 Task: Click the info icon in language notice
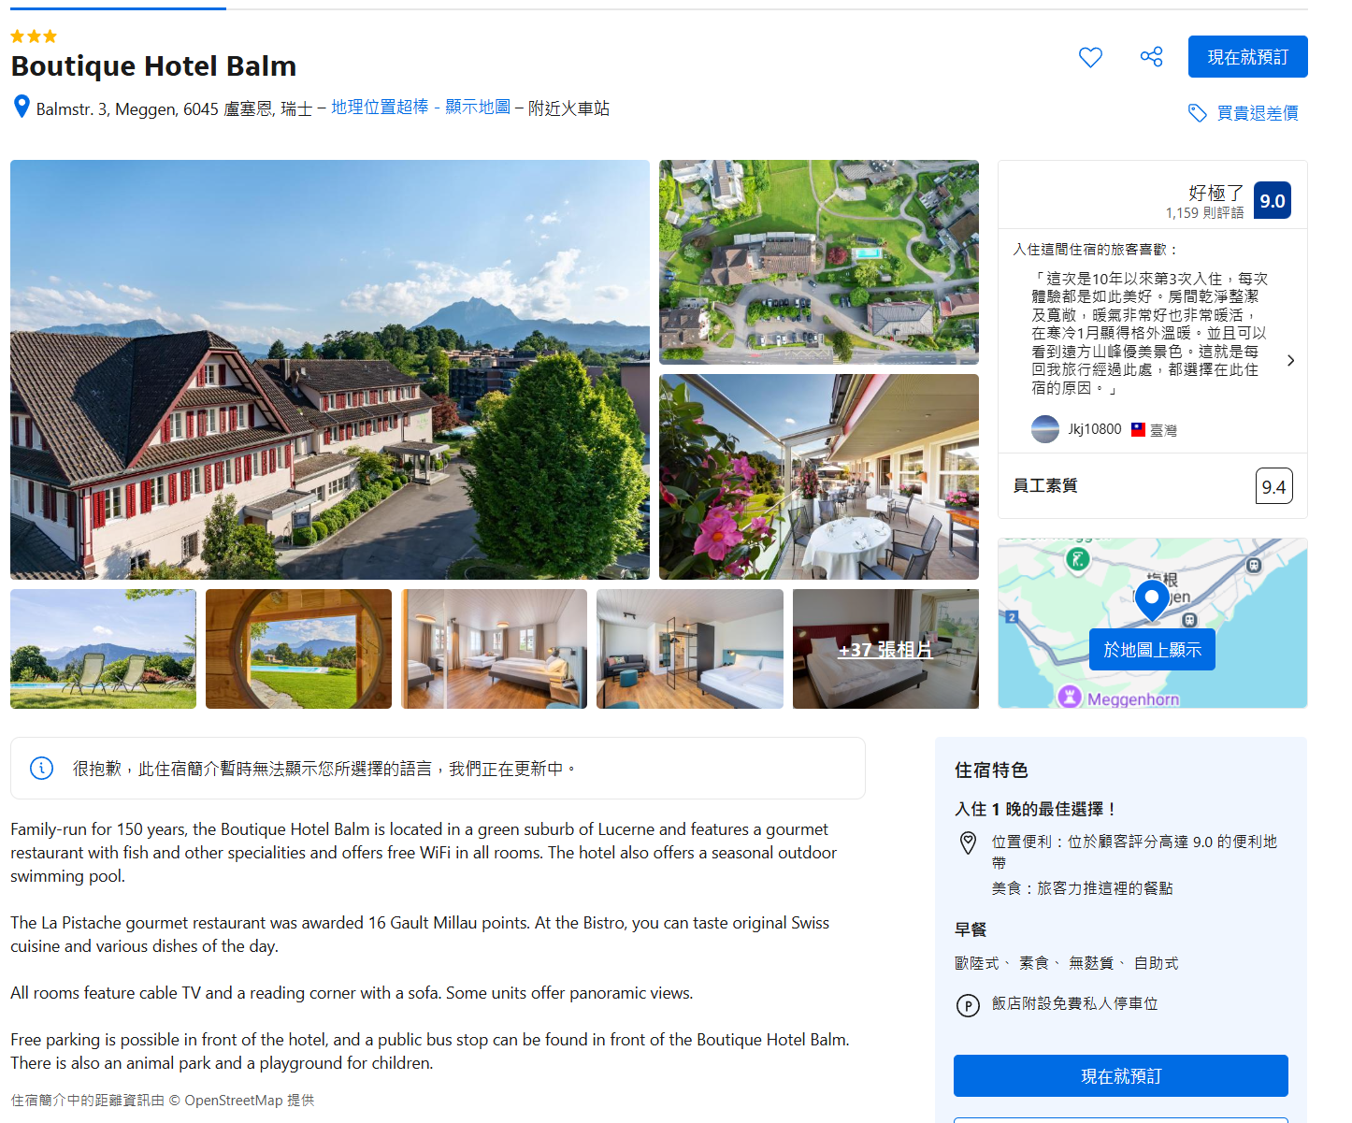(42, 768)
